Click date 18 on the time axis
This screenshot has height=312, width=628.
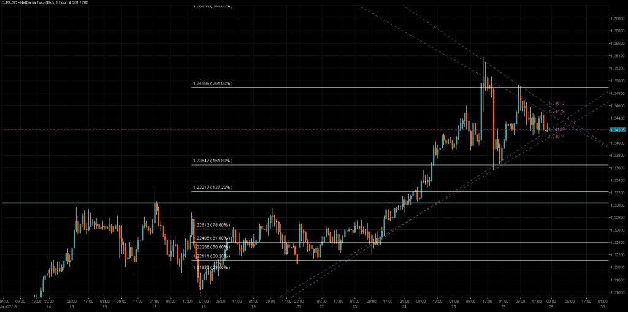point(204,307)
